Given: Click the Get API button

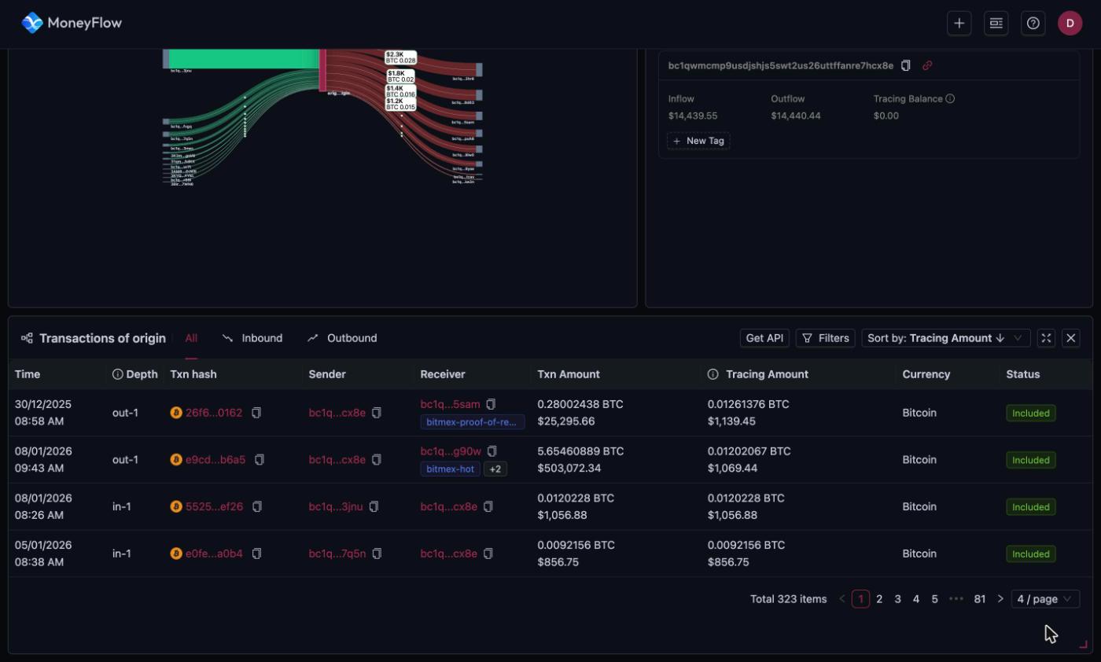Looking at the screenshot, I should (764, 338).
